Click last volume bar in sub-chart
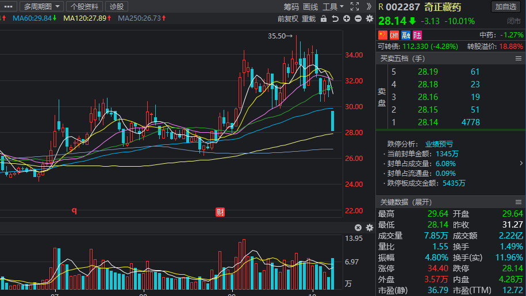 [x=332, y=274]
